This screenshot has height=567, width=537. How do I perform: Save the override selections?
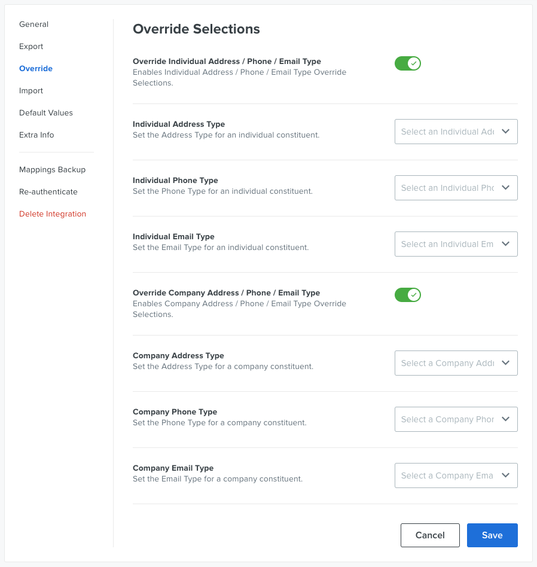click(x=492, y=535)
